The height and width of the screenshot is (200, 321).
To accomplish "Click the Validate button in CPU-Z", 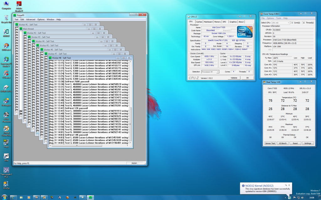I will tap(234, 78).
